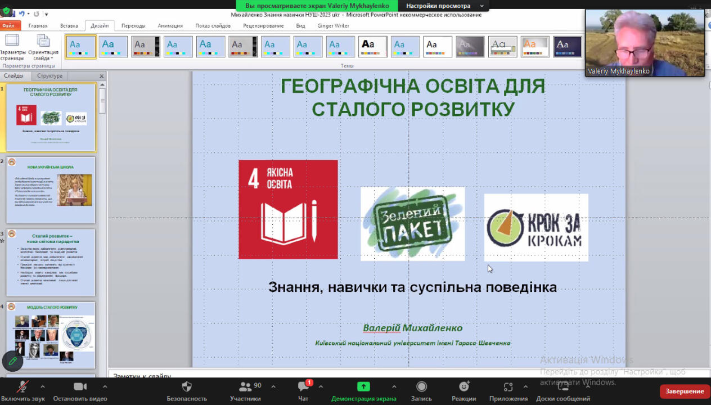711x405 pixels.
Task: Click the Ориентация слайда orientation icon
Action: coord(43,47)
